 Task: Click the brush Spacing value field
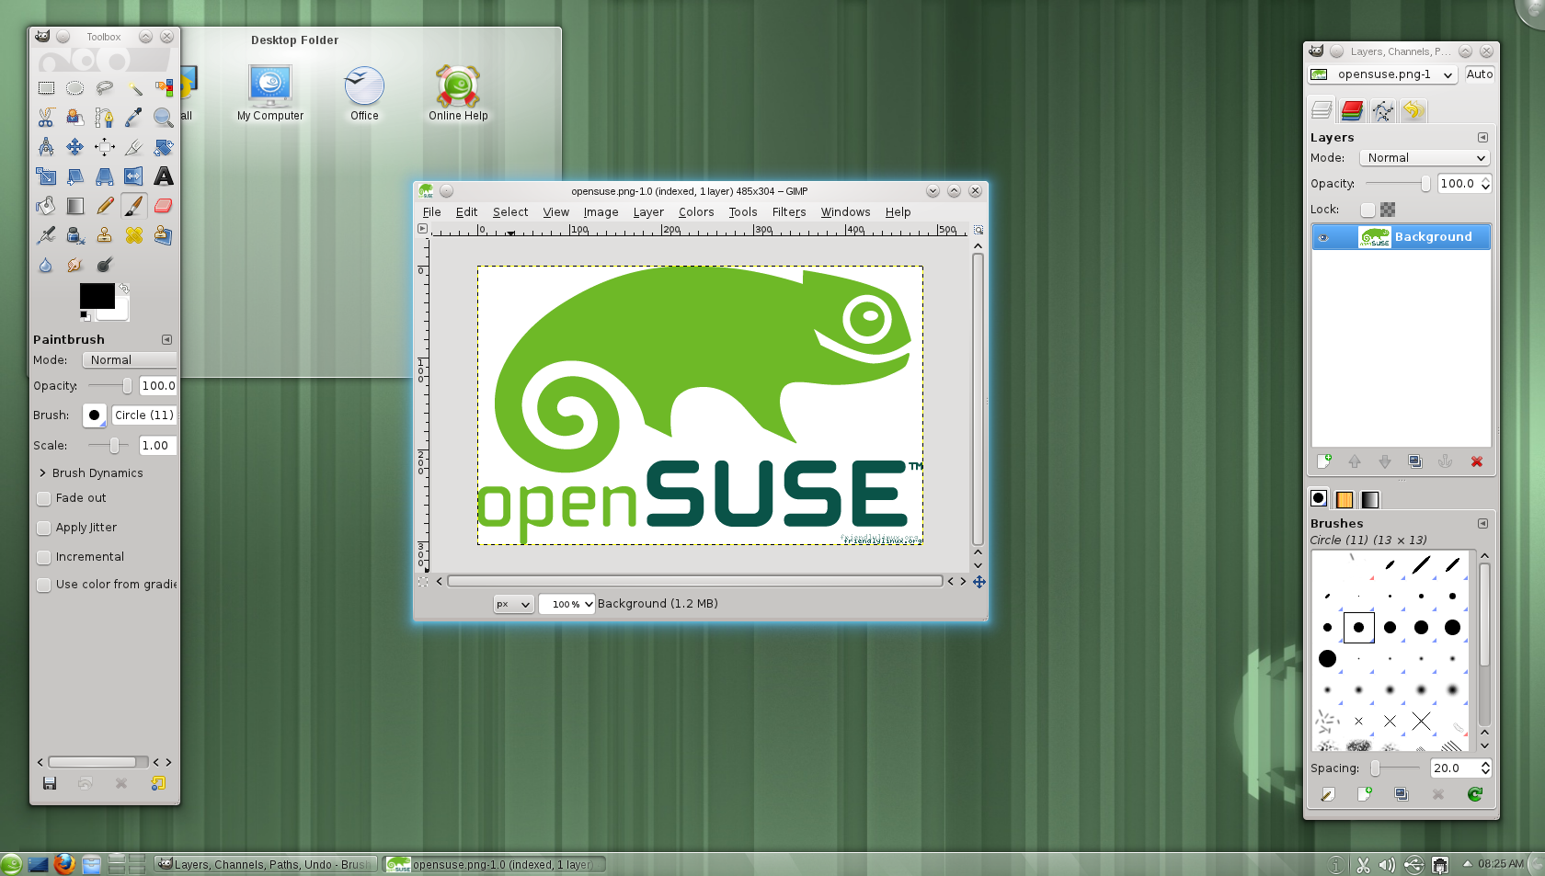1453,768
